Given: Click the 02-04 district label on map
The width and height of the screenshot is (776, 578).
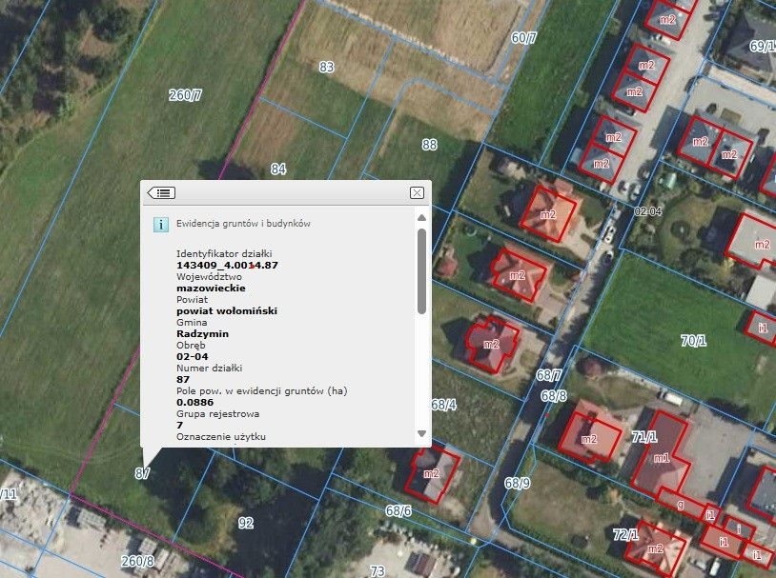Looking at the screenshot, I should click(648, 211).
